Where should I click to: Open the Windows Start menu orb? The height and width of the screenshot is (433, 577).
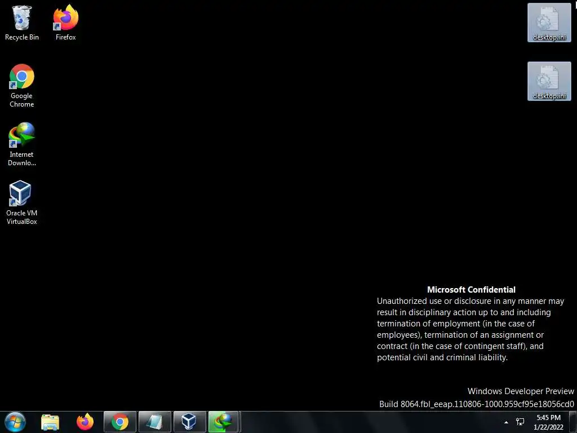[15, 422]
